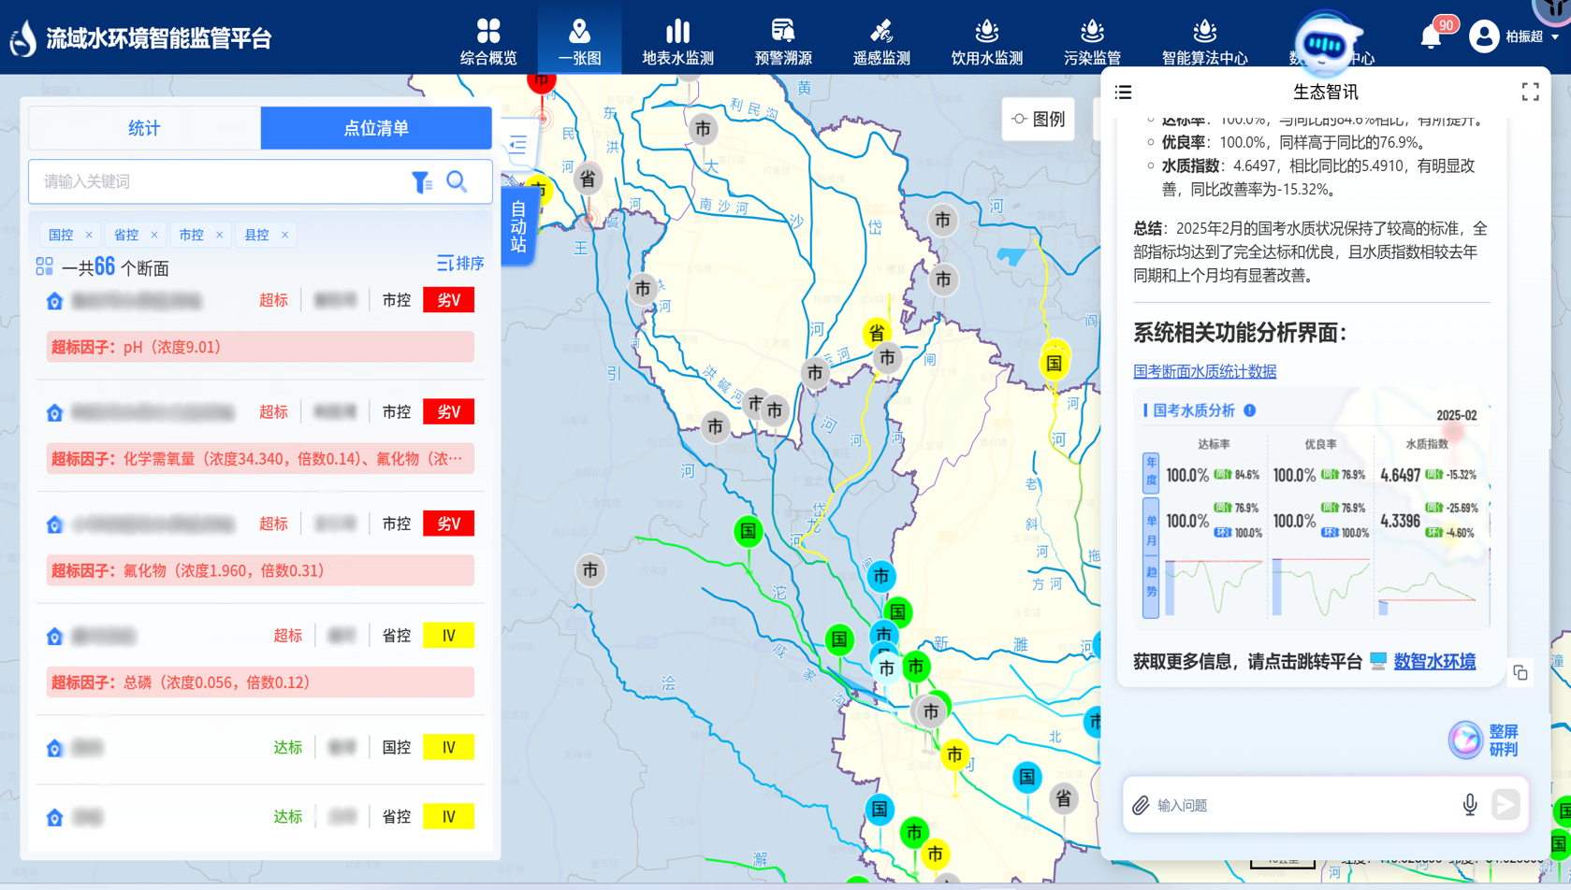This screenshot has width=1571, height=890.
Task: Remove the 县控 filter tag
Action: tap(284, 235)
